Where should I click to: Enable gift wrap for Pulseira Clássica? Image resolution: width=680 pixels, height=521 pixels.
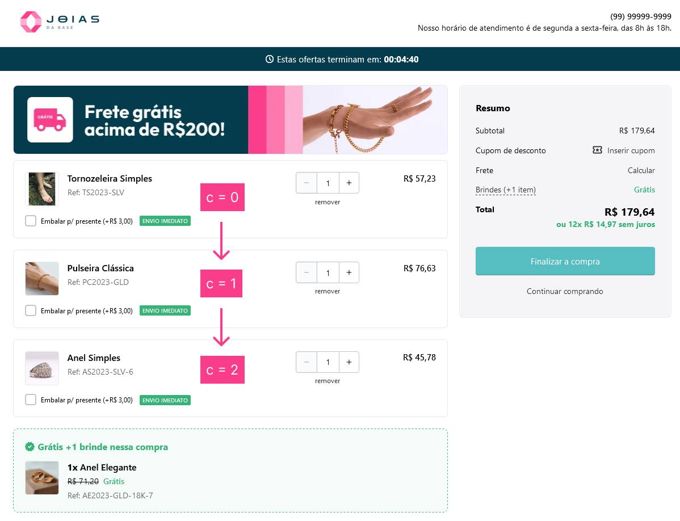[x=31, y=310]
